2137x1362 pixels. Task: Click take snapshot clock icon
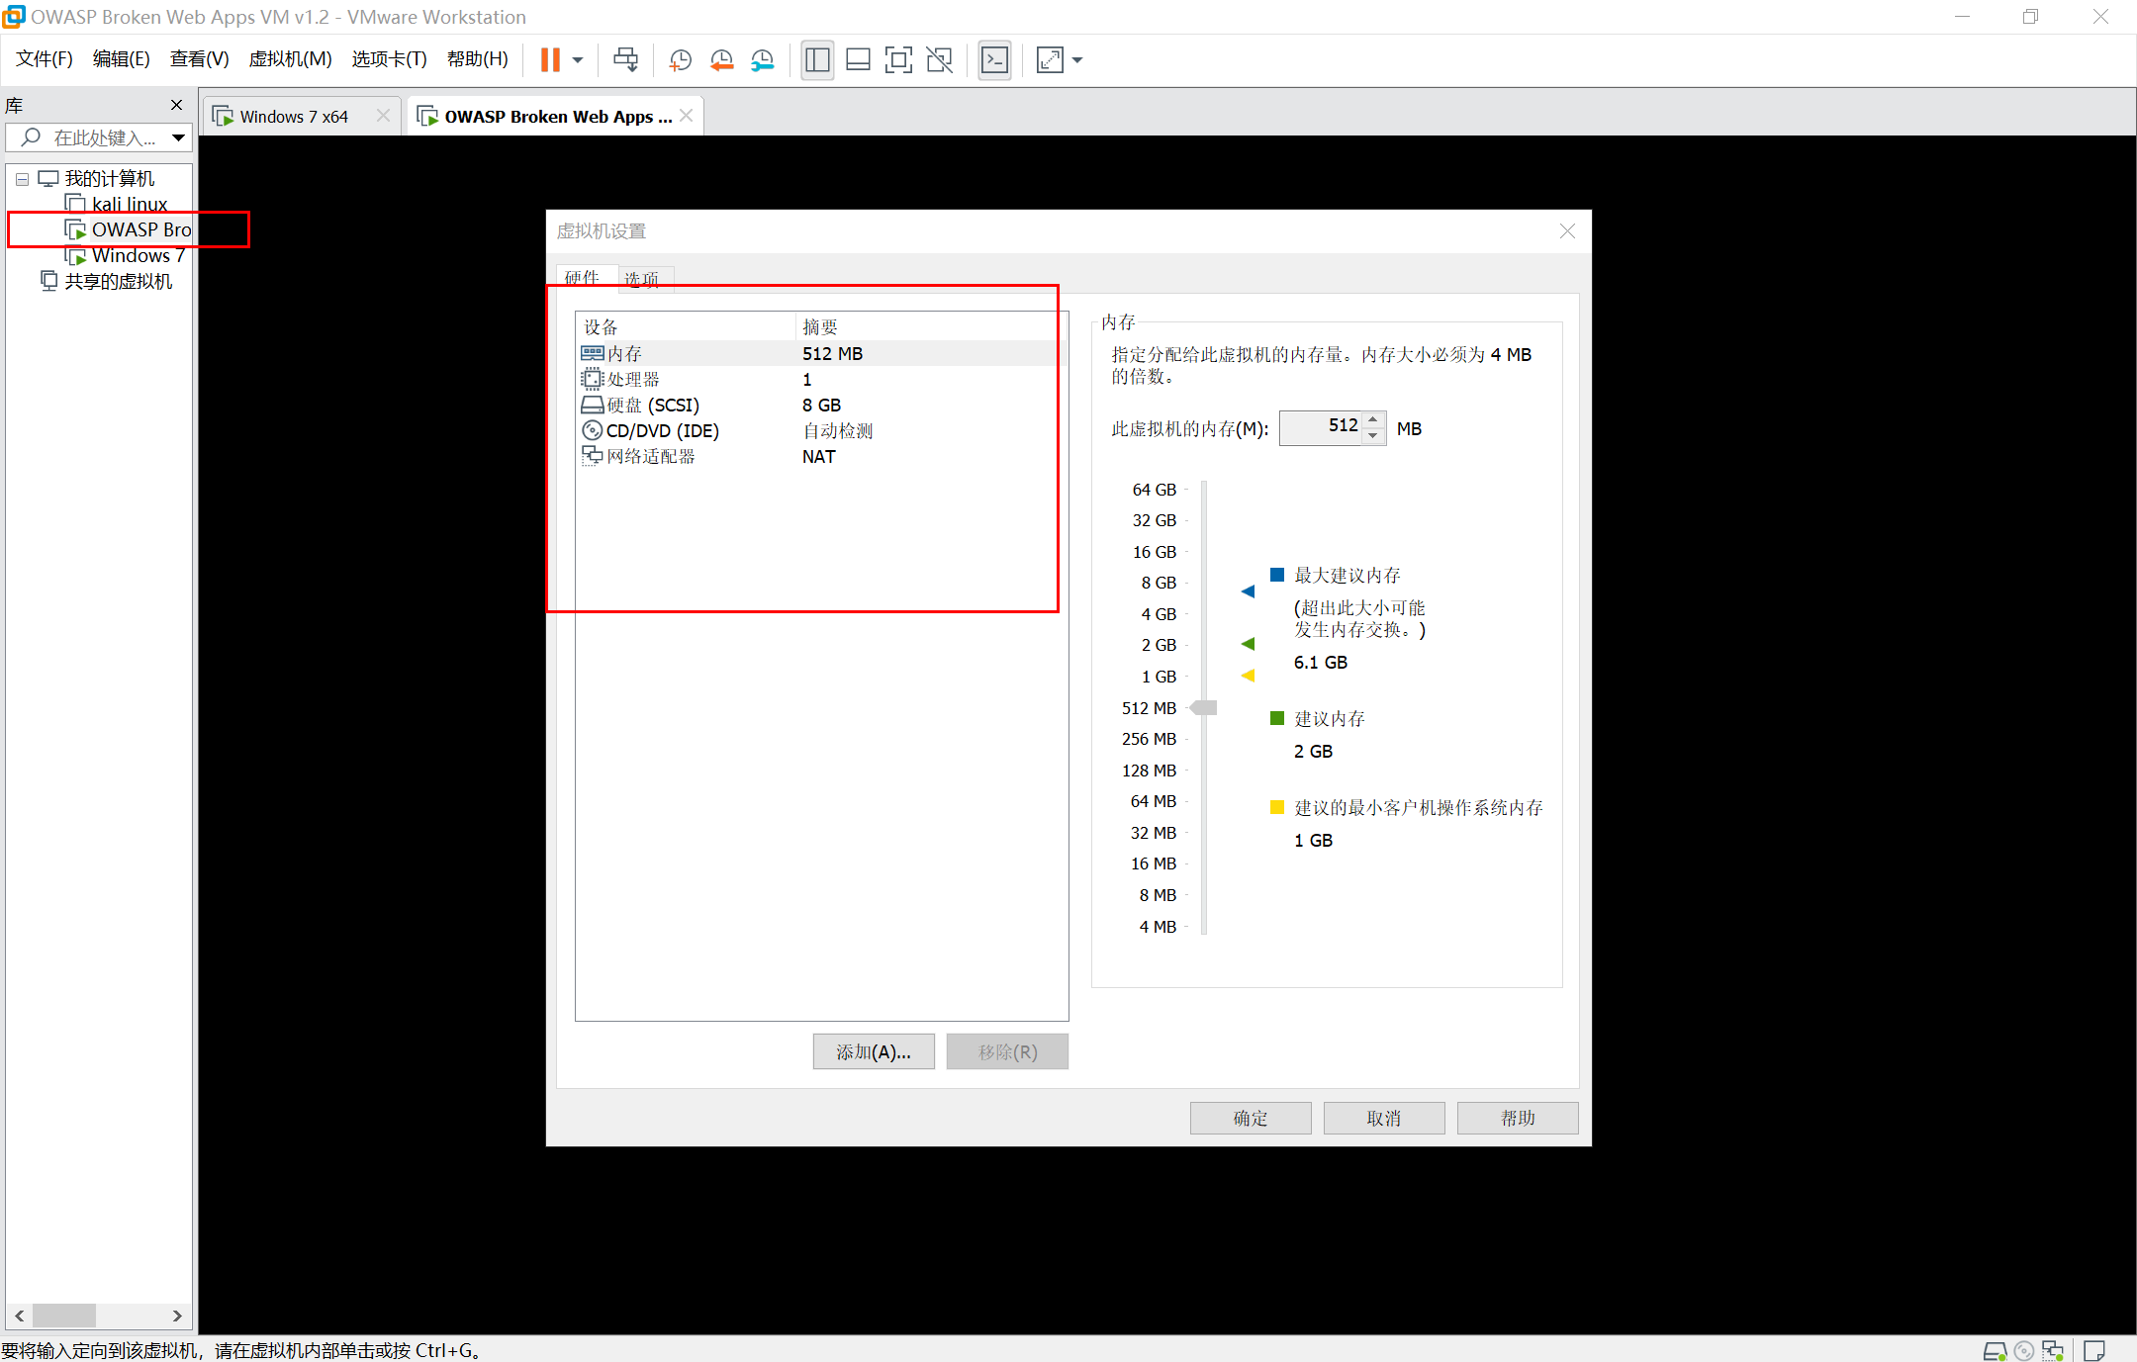click(x=680, y=60)
